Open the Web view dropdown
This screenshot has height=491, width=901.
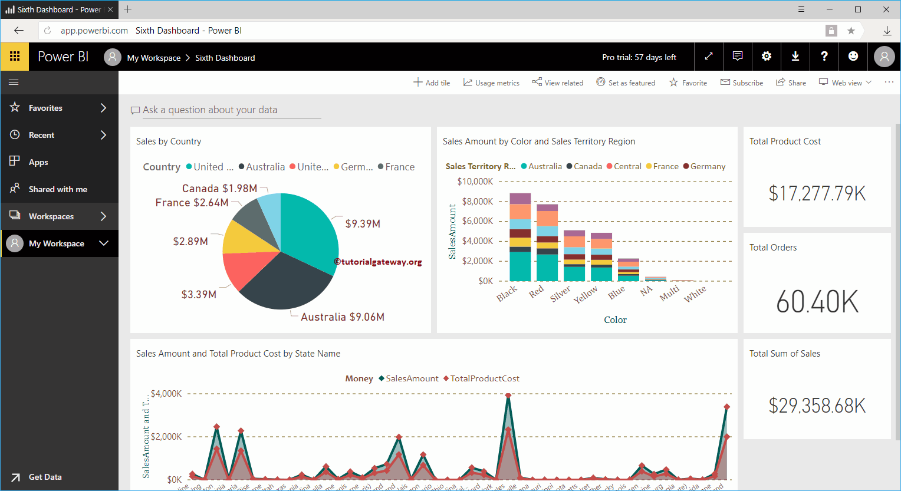[x=845, y=83]
